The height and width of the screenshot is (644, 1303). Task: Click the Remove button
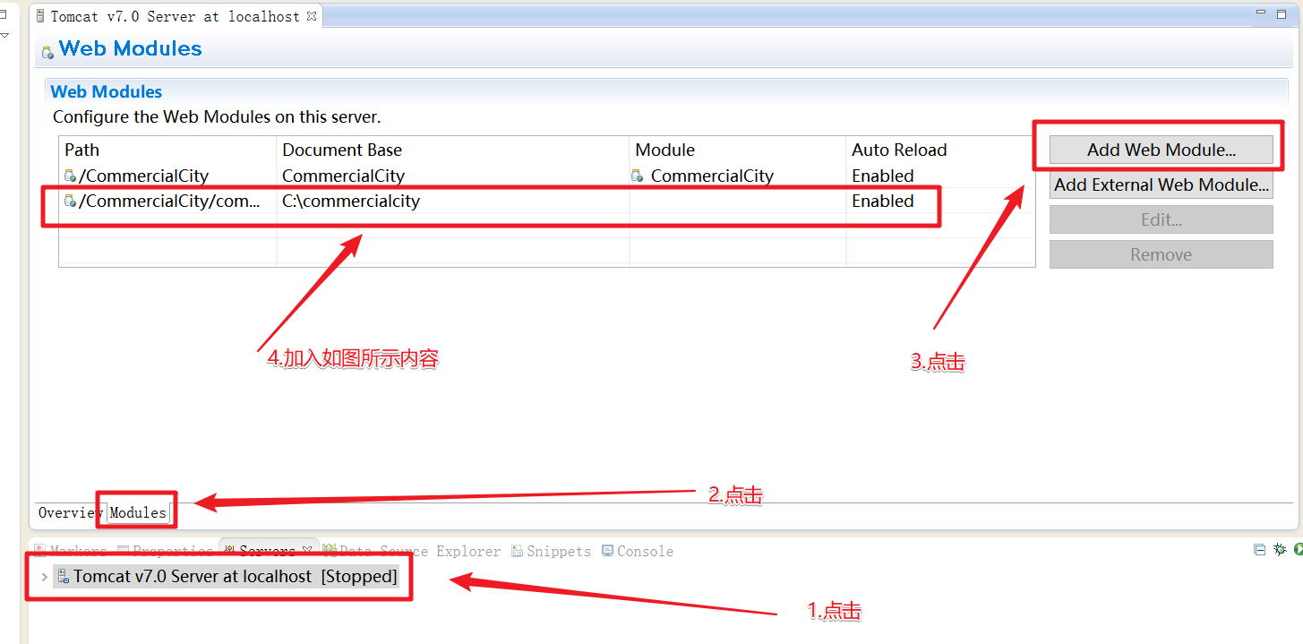(1162, 254)
